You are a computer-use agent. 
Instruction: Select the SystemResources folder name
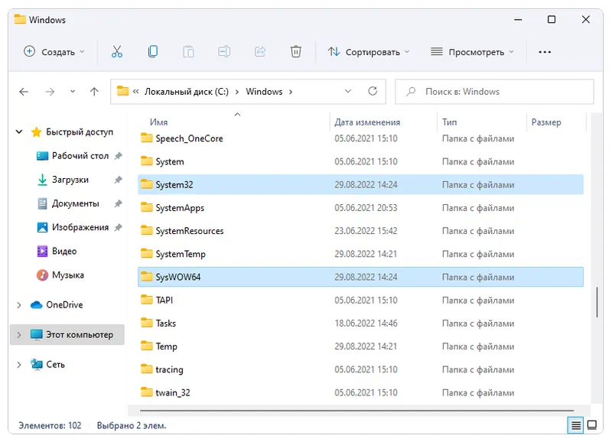pos(190,231)
